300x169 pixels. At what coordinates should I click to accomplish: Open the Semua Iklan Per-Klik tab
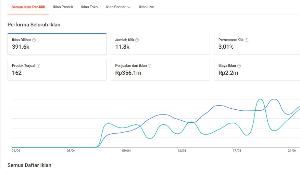pyautogui.click(x=28, y=7)
